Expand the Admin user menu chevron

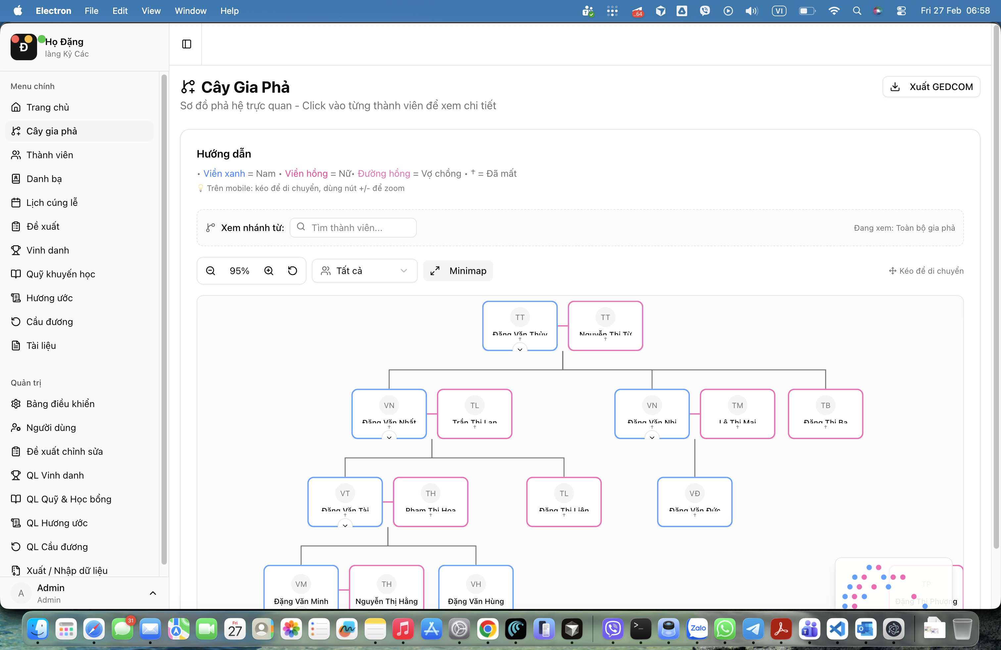coord(153,593)
